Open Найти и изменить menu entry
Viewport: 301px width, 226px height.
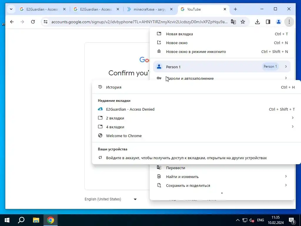click(x=222, y=177)
